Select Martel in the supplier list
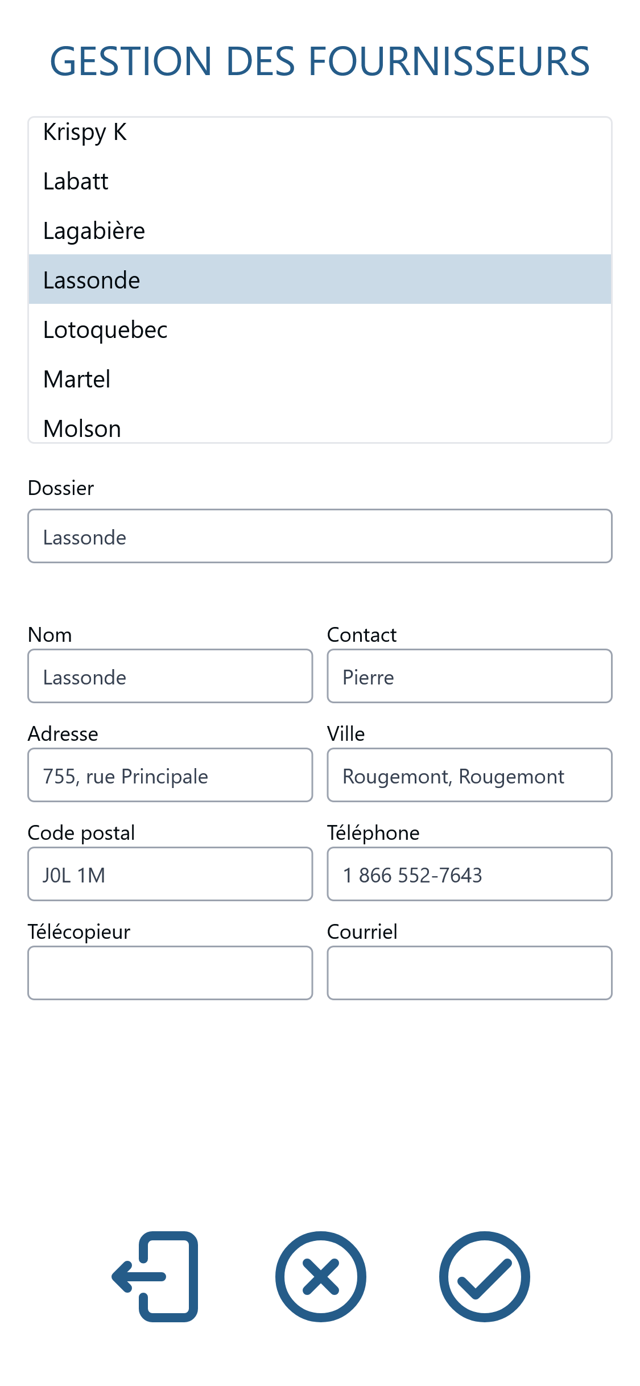Image resolution: width=640 pixels, height=1386 pixels. pos(320,378)
